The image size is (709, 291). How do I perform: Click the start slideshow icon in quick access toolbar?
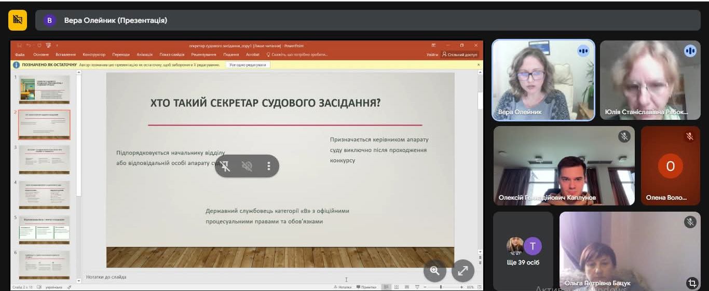tap(48, 46)
